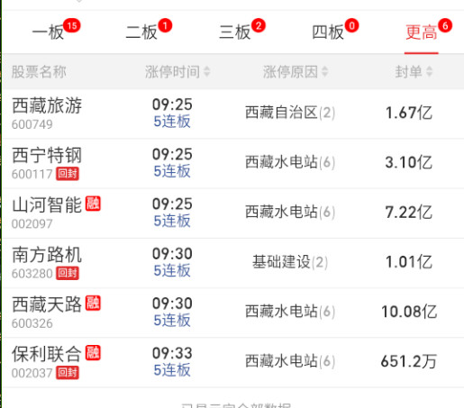This screenshot has width=464, height=408.
Task: Click the red 15 badge on 一板
Action: click(x=72, y=26)
